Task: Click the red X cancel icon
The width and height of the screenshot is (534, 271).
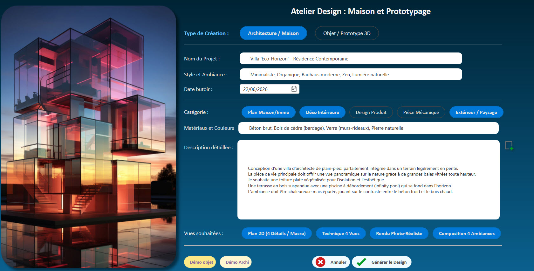Action: tap(320, 262)
